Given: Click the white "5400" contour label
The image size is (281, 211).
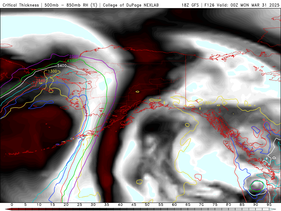Looking at the screenshot, I should [62, 65].
